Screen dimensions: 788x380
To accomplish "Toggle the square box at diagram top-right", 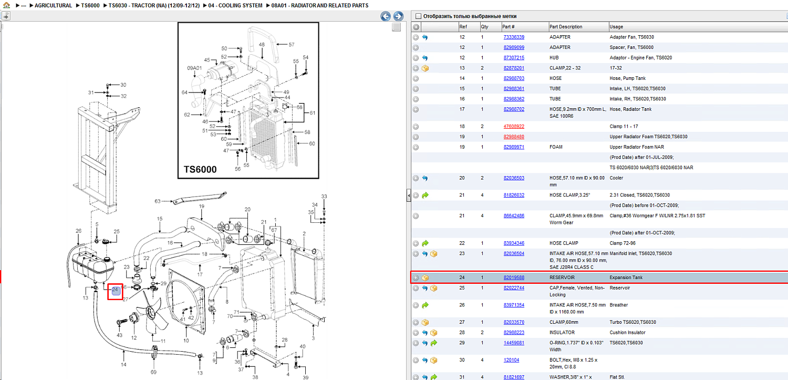I will [x=397, y=27].
